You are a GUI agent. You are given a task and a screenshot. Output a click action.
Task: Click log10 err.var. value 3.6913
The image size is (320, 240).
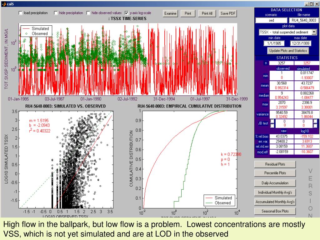point(307,142)
